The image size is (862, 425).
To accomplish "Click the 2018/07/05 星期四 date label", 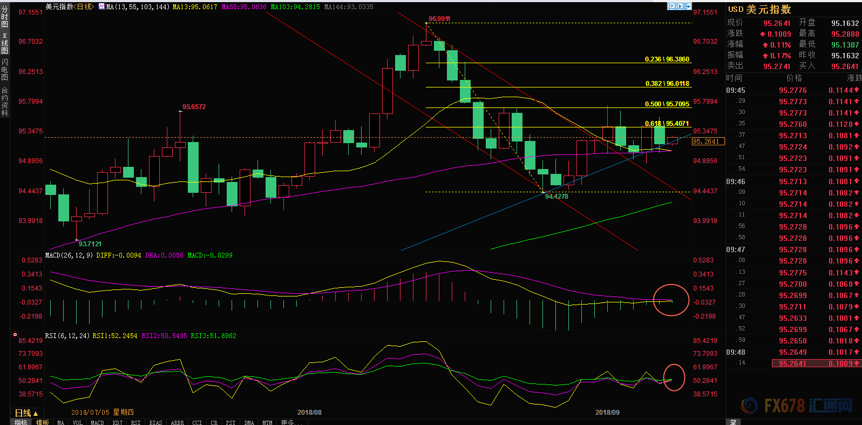I will click(103, 413).
